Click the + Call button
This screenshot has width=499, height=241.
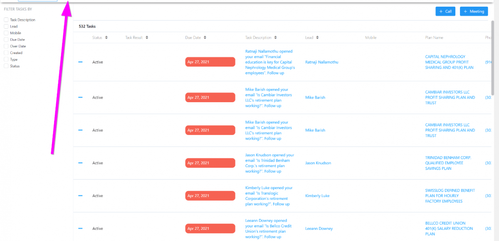pyautogui.click(x=445, y=11)
